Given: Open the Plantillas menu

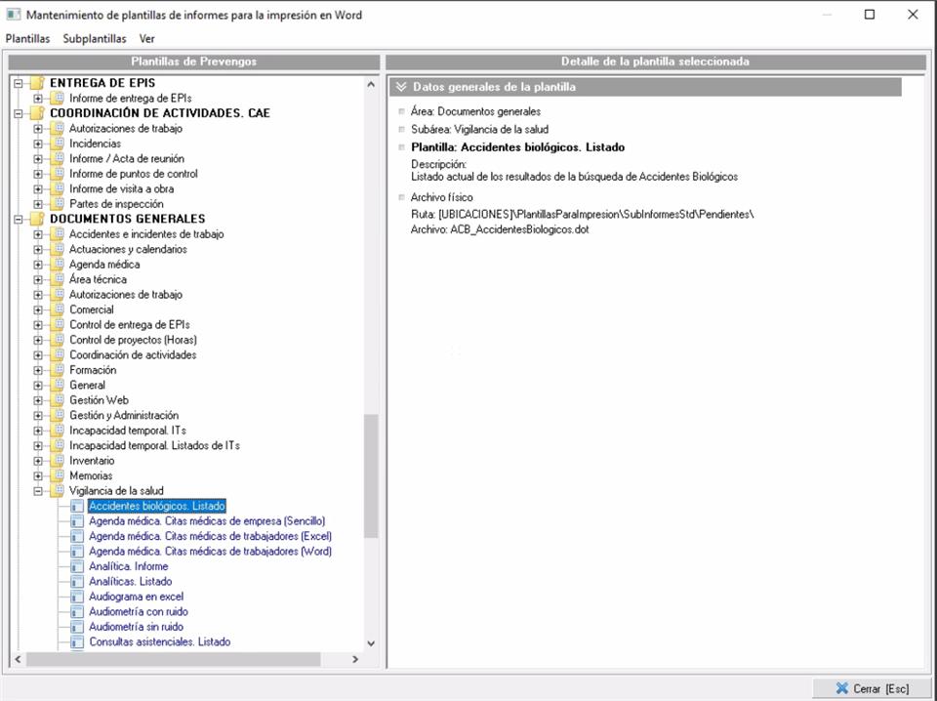Looking at the screenshot, I should (27, 39).
